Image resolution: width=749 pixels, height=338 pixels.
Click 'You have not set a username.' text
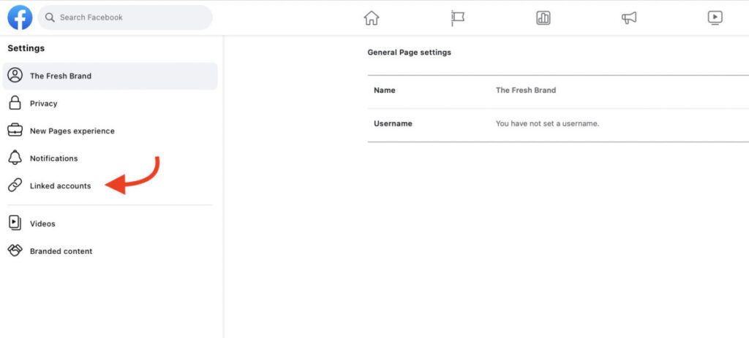pyautogui.click(x=547, y=123)
